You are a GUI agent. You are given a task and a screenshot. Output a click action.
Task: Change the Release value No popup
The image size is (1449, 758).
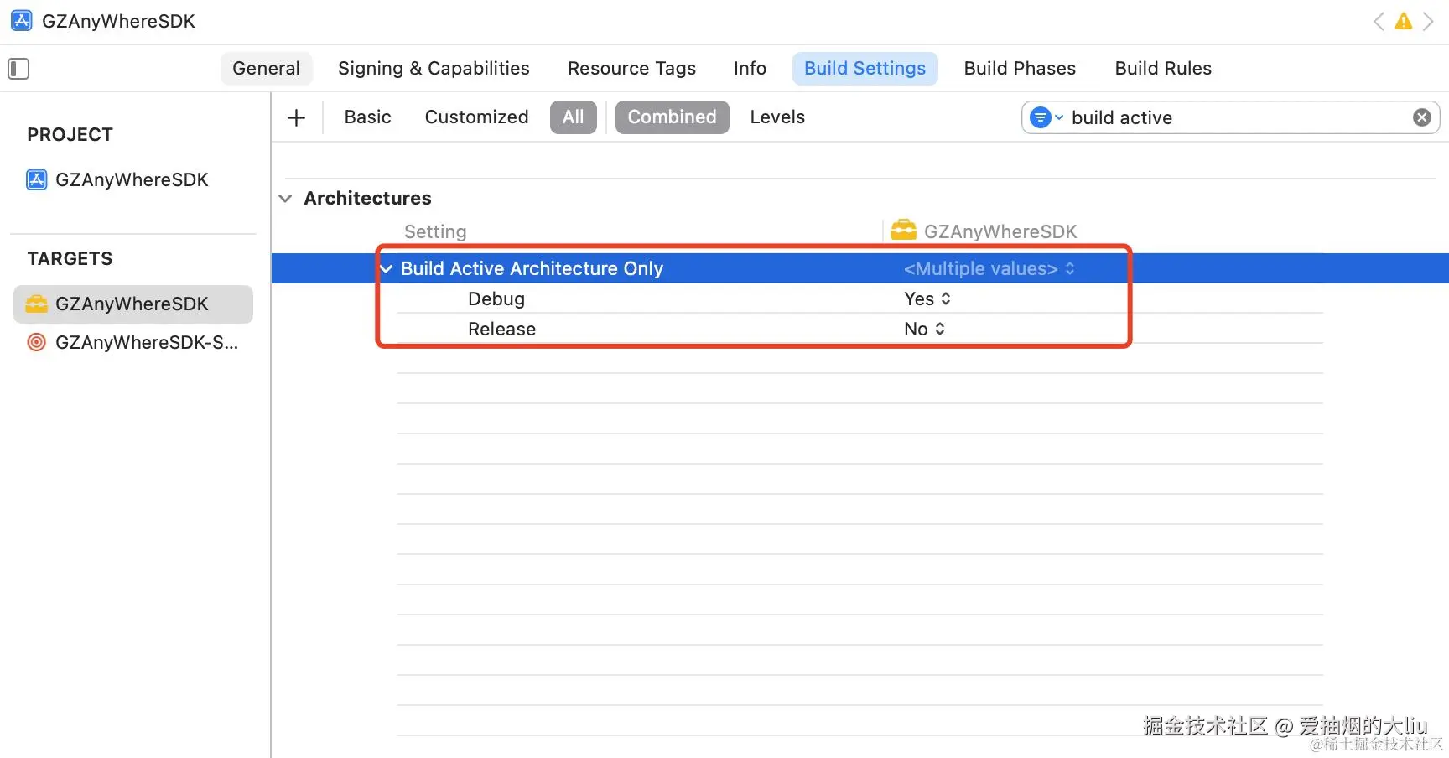(x=924, y=329)
